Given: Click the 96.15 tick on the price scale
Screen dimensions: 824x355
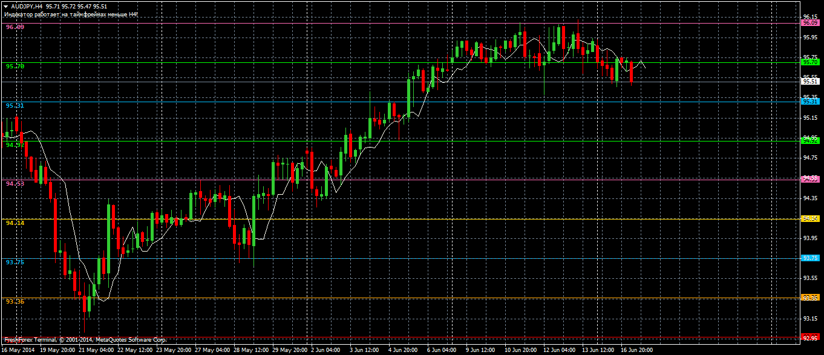Looking at the screenshot, I should click(811, 17).
